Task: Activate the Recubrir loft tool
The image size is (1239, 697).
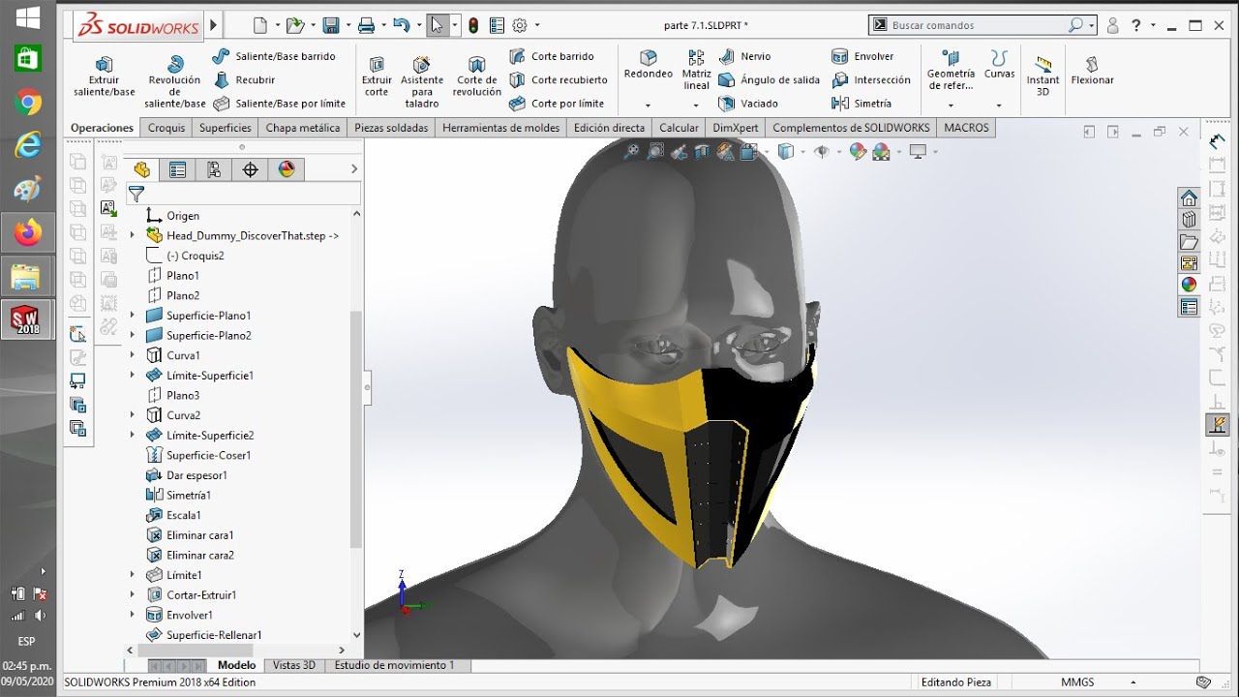Action: coord(245,80)
